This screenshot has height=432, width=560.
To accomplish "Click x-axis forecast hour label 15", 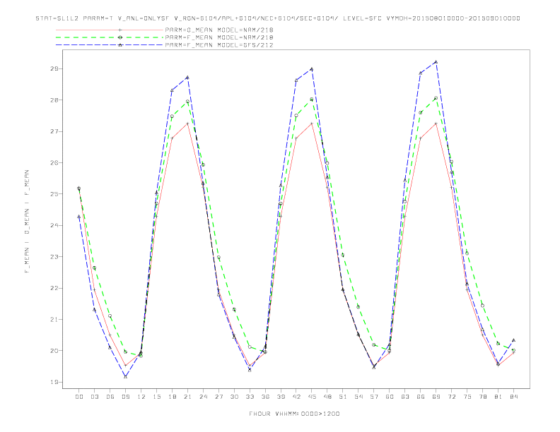I will pos(156,397).
